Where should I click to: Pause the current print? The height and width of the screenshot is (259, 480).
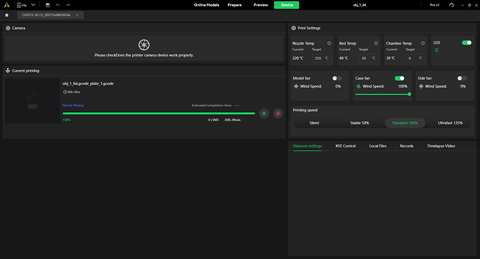[x=264, y=113]
